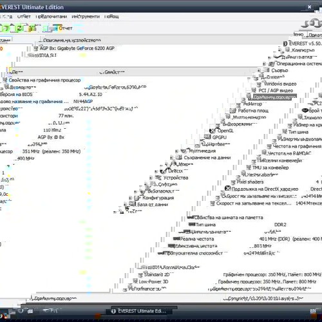Open the Работна площ page
Image resolution: width=322 pixels, height=322 pixels.
[x=253, y=111]
